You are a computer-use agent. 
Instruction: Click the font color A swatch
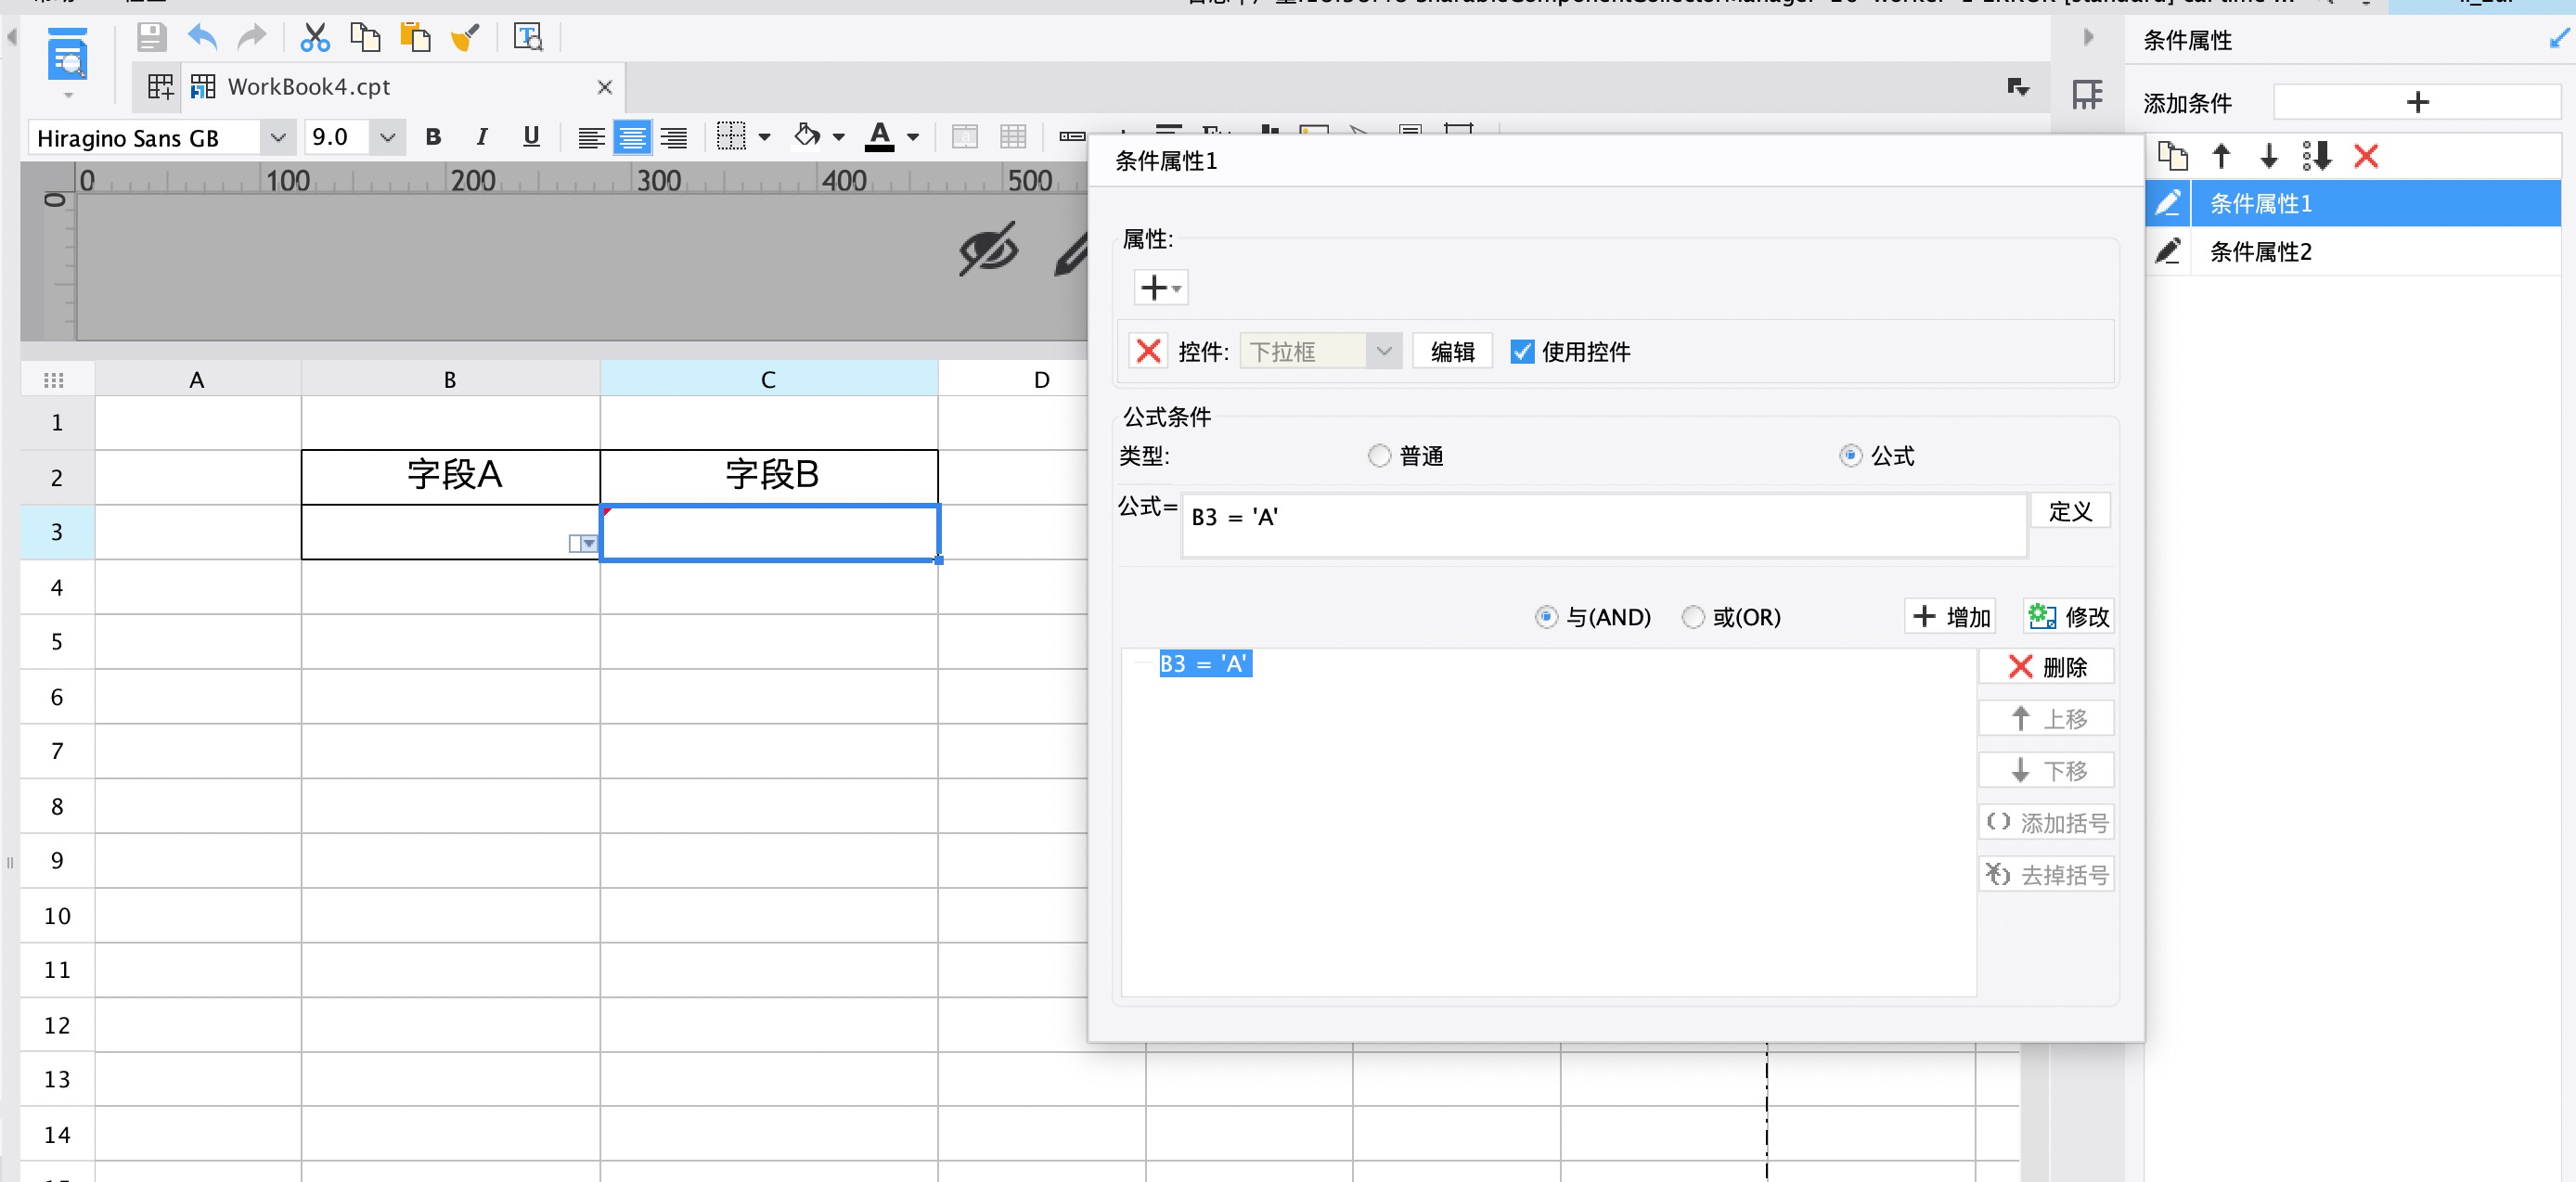pos(879,136)
